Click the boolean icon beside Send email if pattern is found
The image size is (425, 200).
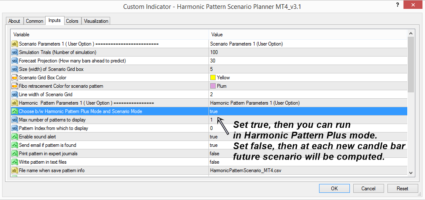[14, 145]
